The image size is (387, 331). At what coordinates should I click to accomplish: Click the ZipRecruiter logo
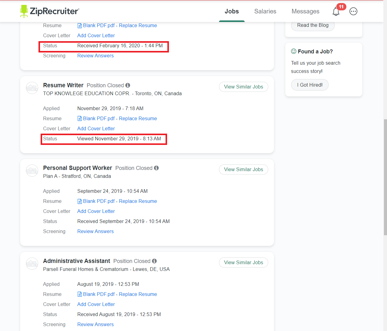(x=49, y=11)
